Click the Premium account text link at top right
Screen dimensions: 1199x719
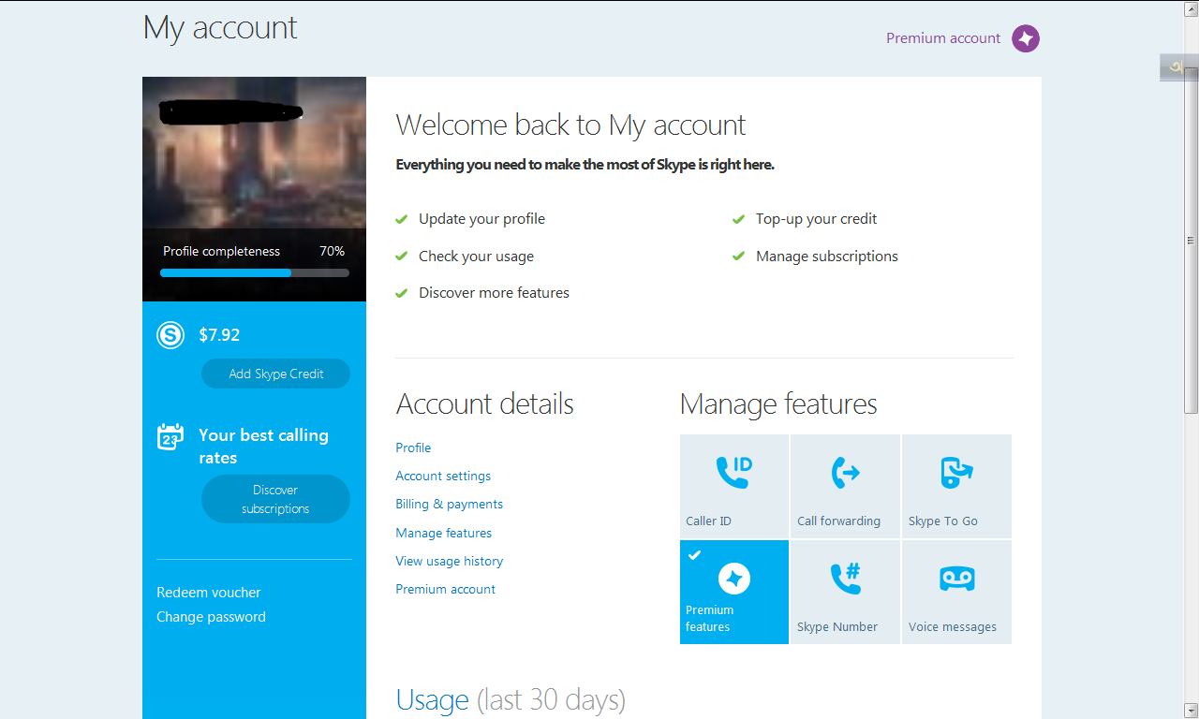click(x=943, y=38)
